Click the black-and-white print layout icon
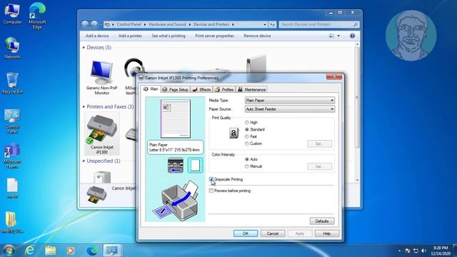Viewport: 457px width, 257px height. [176, 166]
